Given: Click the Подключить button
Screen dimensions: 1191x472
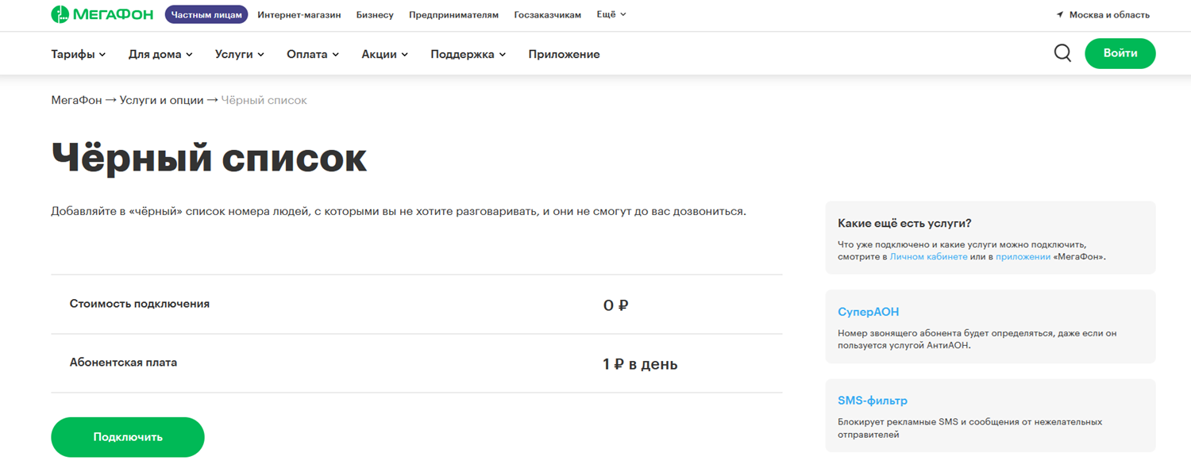Looking at the screenshot, I should pyautogui.click(x=128, y=437).
